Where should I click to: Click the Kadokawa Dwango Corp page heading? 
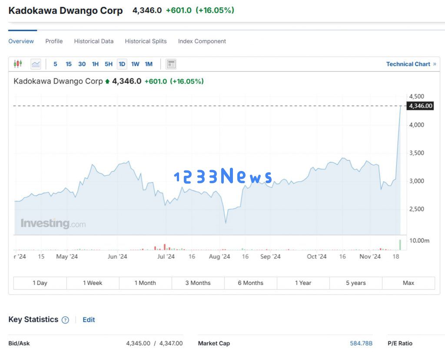66,10
